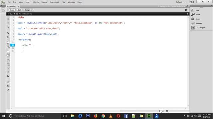Toggle Syntax Error Alerts in info bar
The height and width of the screenshot is (119, 213).
click(x=8, y=55)
